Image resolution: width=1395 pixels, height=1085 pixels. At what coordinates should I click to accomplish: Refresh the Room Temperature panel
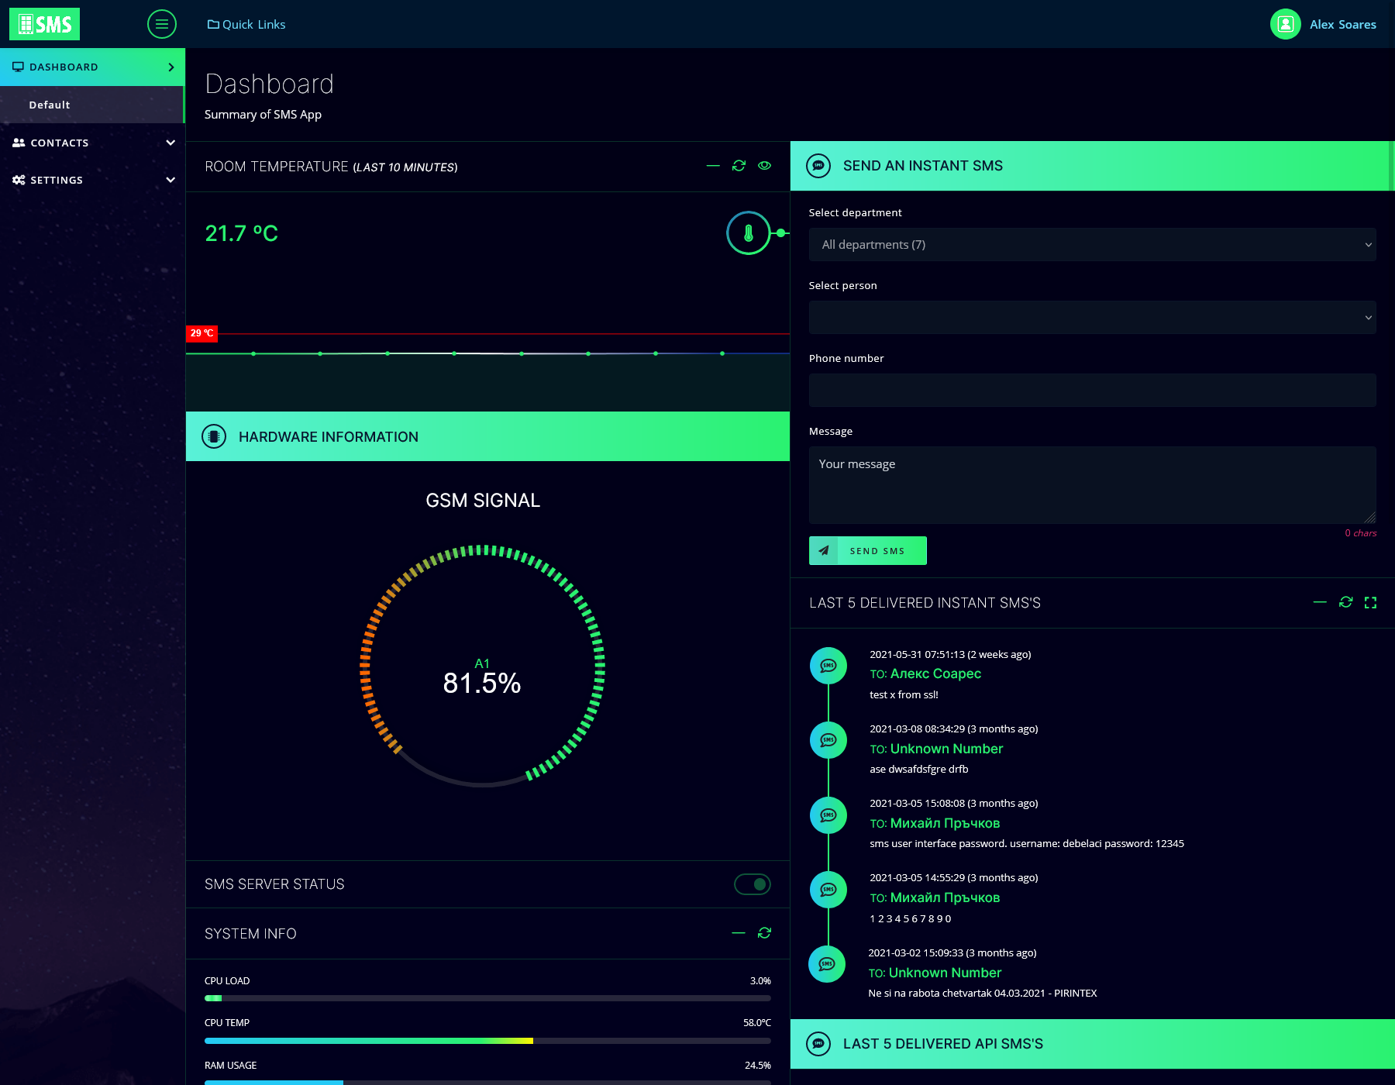(739, 166)
